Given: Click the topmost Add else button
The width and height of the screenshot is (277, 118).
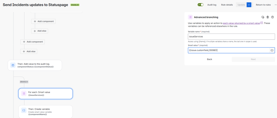Looking at the screenshot, I should click(x=40, y=31).
